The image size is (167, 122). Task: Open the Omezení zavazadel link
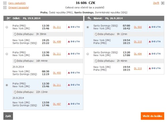point(18,8)
